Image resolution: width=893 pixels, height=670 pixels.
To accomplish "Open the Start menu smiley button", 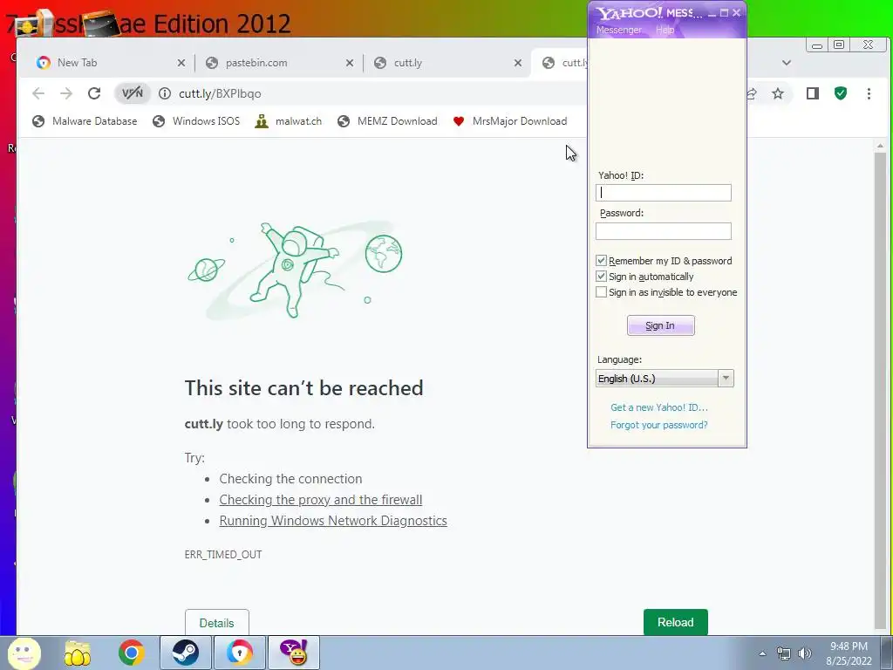I will pos(24,653).
